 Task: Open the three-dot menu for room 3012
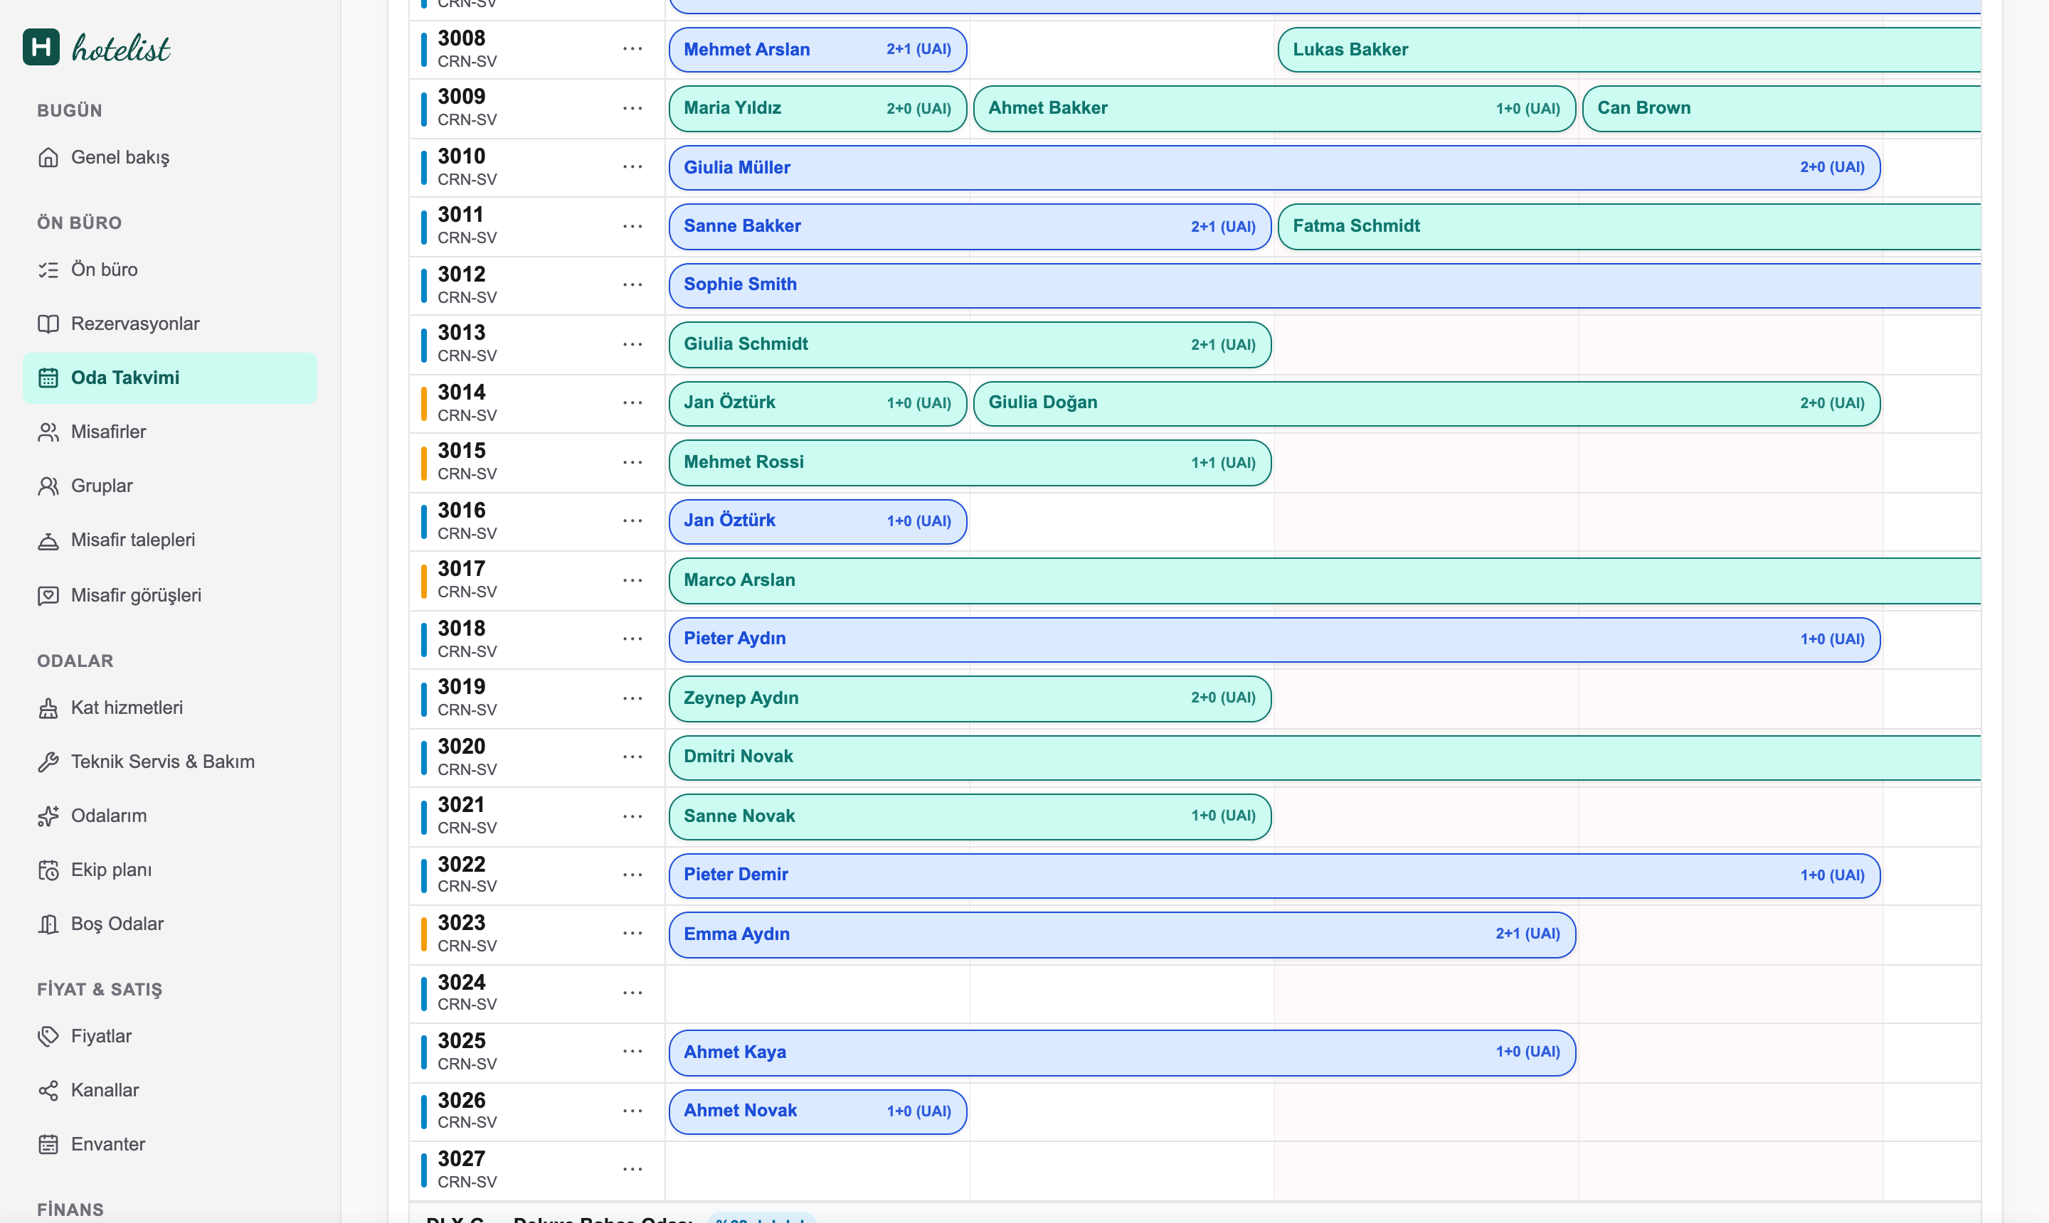632,284
